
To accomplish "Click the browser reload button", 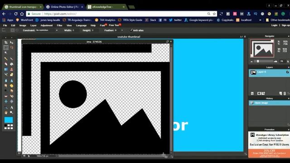I will 16,14.
